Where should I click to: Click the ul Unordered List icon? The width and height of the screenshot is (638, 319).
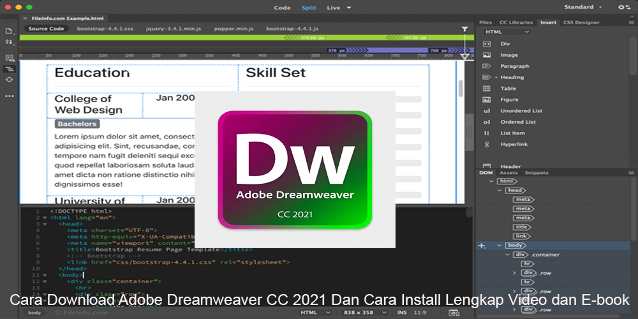pos(487,110)
